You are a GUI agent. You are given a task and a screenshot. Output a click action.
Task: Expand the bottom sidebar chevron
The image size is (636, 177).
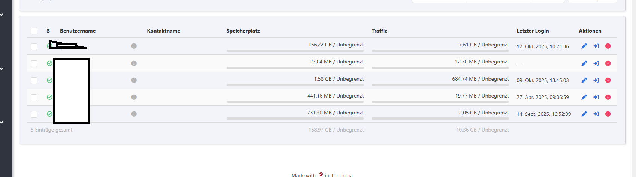[x=2, y=122]
